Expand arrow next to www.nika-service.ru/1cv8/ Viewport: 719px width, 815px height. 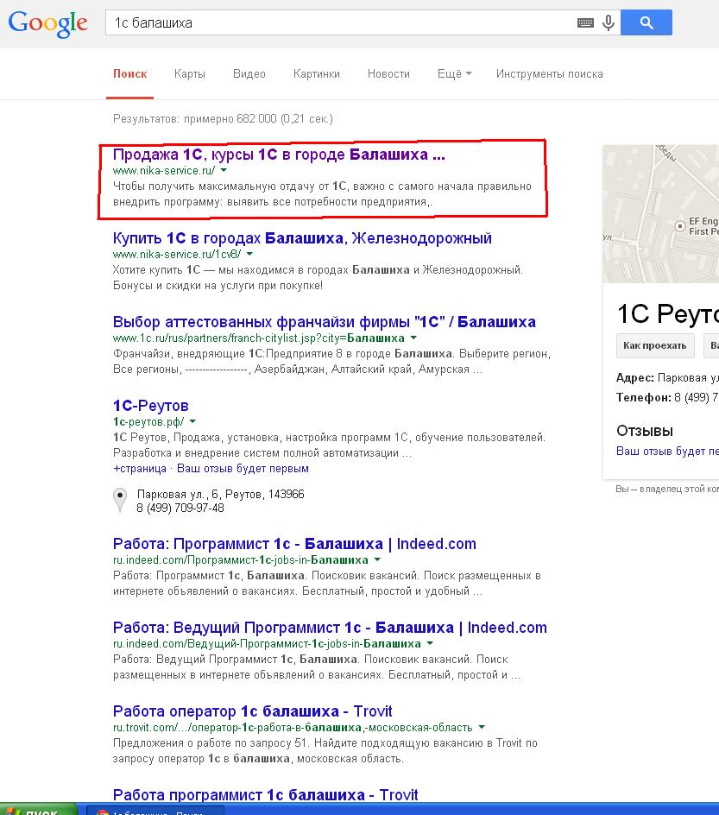pyautogui.click(x=249, y=254)
